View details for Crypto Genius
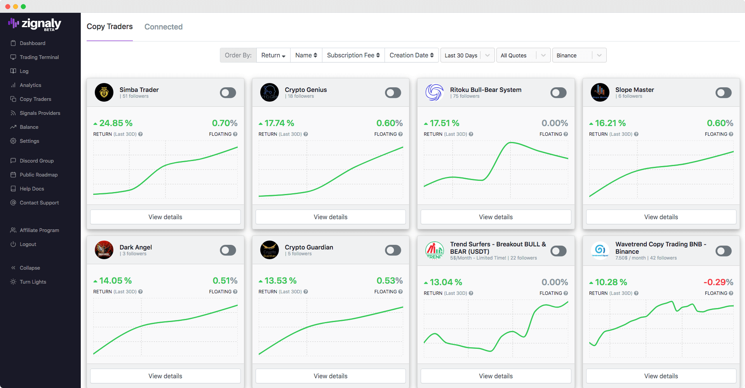This screenshot has width=745, height=388. pyautogui.click(x=331, y=217)
